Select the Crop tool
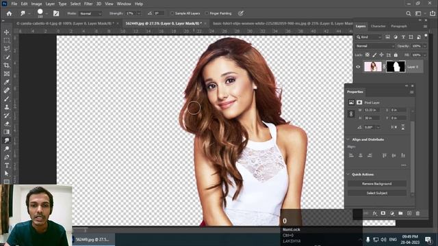Image resolution: width=438 pixels, height=246 pixels. 6,66
